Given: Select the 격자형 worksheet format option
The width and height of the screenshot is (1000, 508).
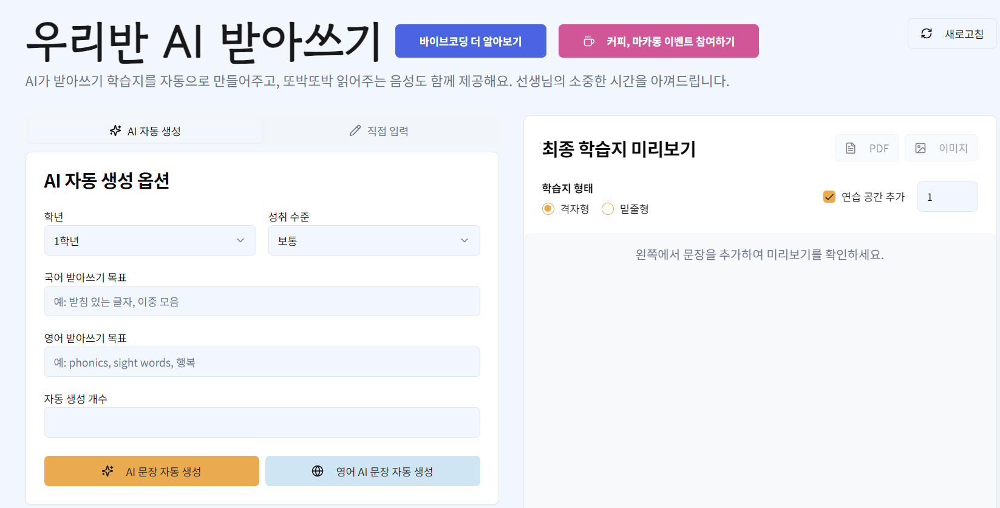Looking at the screenshot, I should pos(548,208).
